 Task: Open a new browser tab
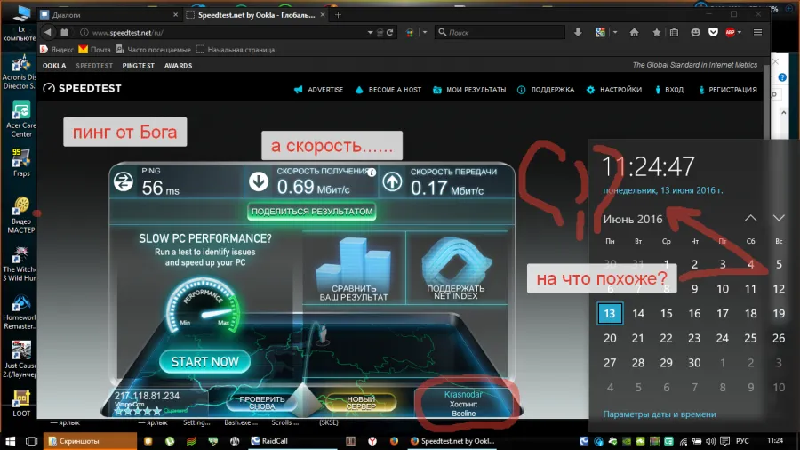[x=339, y=15]
